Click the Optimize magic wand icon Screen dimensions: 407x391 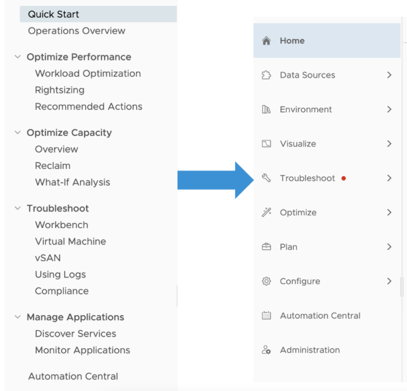pyautogui.click(x=266, y=212)
